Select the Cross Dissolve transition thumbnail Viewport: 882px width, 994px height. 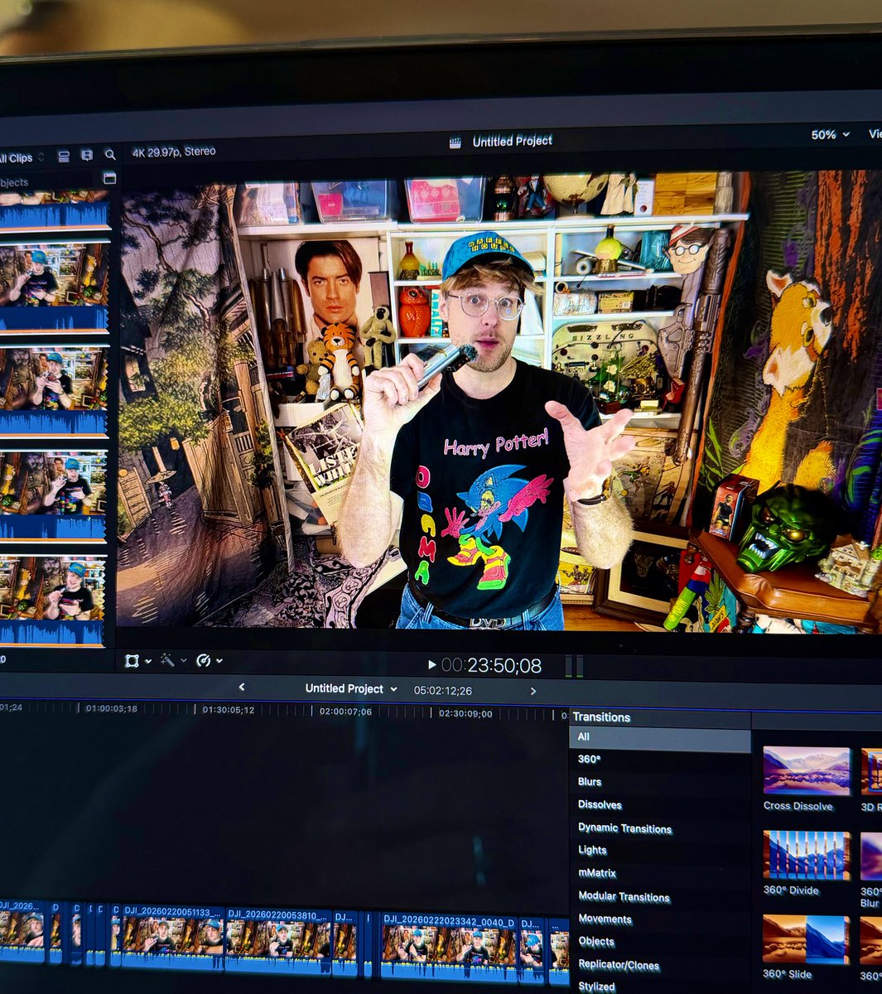click(806, 771)
